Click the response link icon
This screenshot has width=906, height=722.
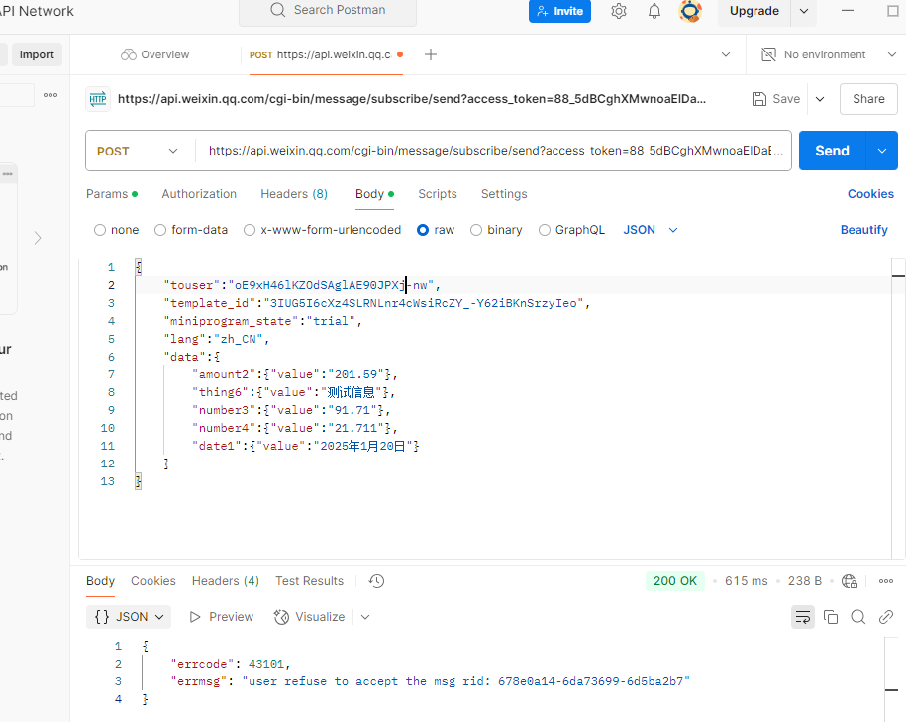(x=886, y=617)
